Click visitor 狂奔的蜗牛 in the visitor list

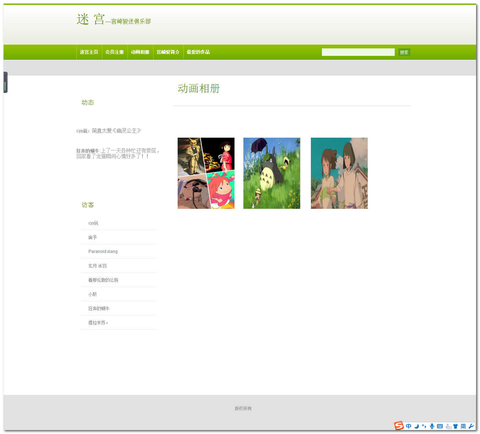point(99,308)
